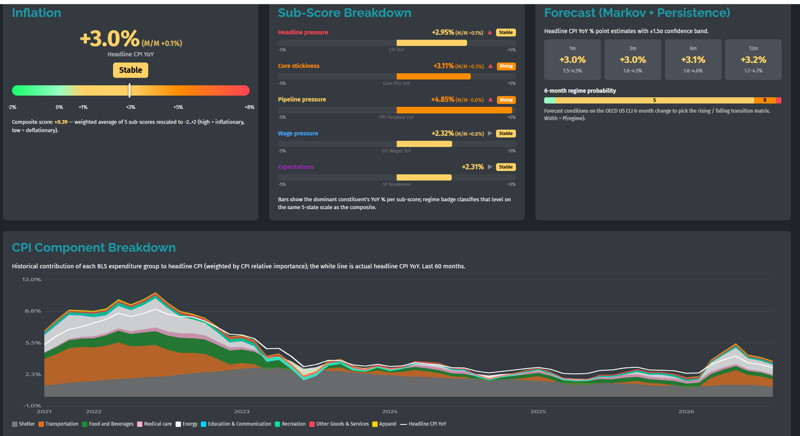
Task: Click the 12.0% y-axis label on chart
Action: (x=31, y=279)
